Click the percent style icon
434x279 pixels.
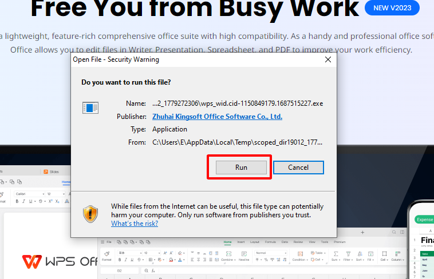(x=266, y=260)
